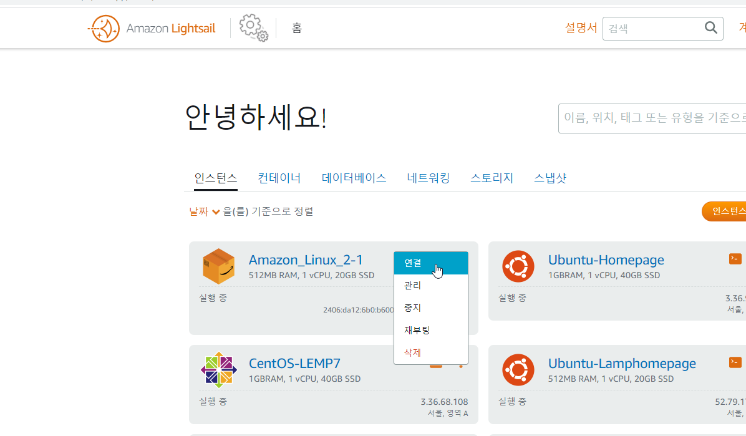
Task: Click the 1GBRAM, 1 vCPU, 40GB SSD spec under CentOS-LEMP7
Action: point(304,379)
